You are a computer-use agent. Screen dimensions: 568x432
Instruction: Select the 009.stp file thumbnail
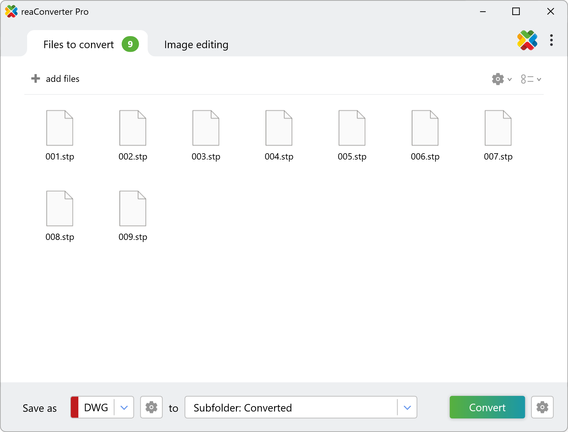pos(133,208)
